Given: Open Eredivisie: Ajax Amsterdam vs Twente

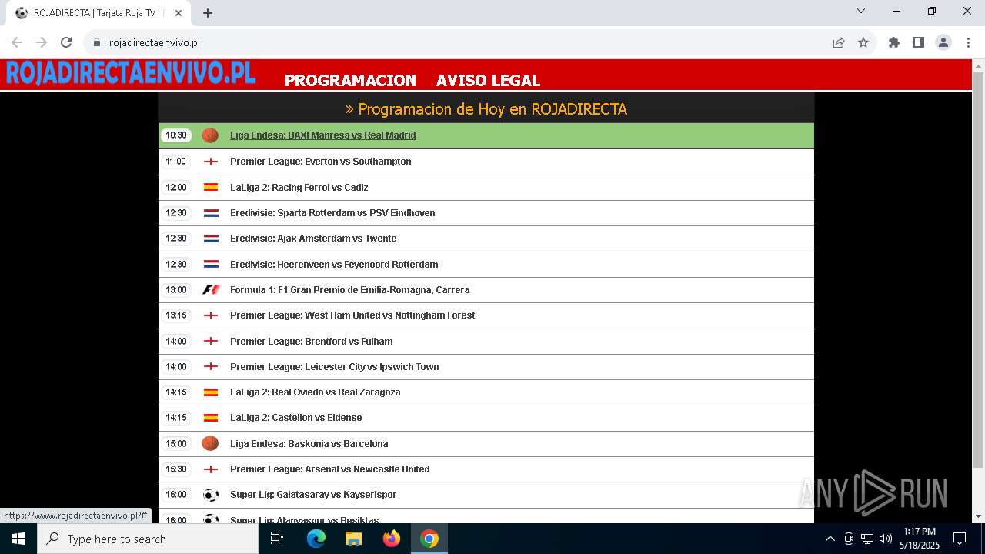Looking at the screenshot, I should point(313,239).
